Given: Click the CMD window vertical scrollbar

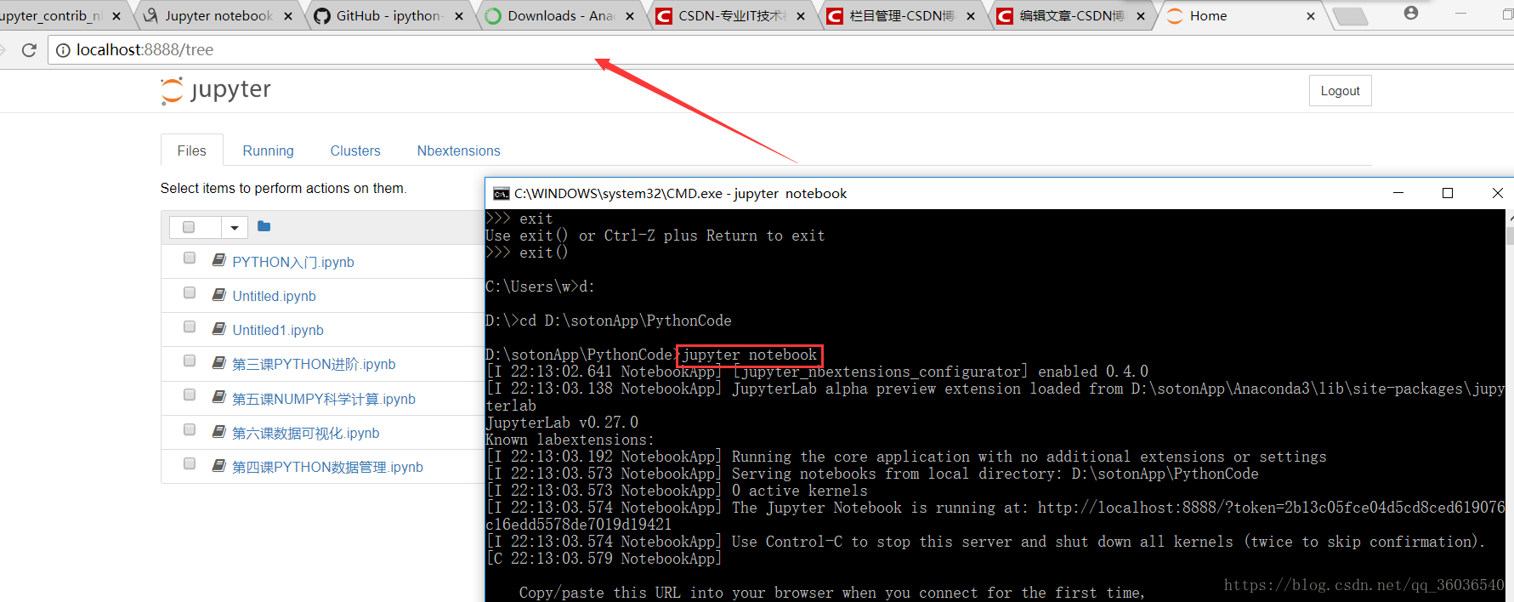Looking at the screenshot, I should click(x=1510, y=406).
